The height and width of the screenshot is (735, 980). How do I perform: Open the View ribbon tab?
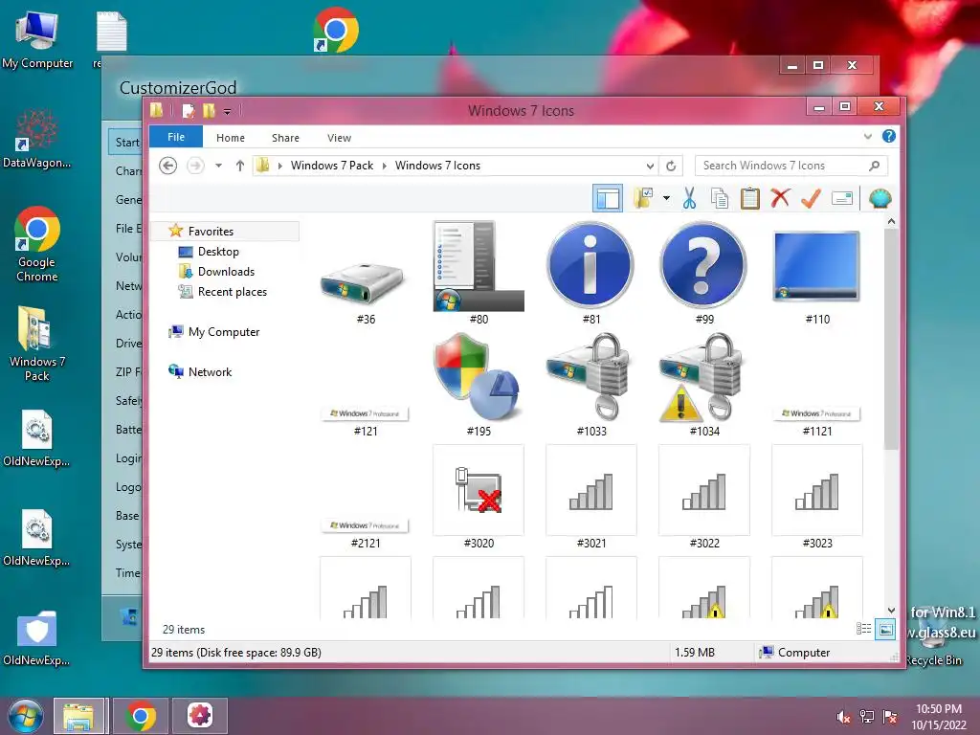coord(339,138)
